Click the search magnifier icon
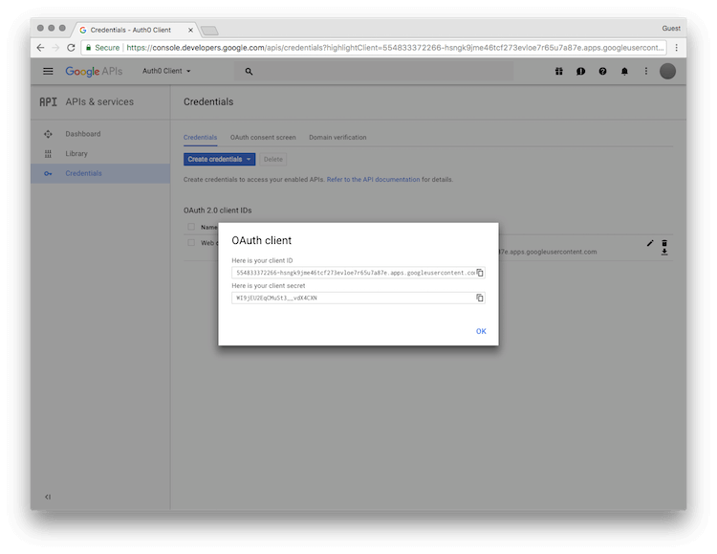 tap(249, 72)
